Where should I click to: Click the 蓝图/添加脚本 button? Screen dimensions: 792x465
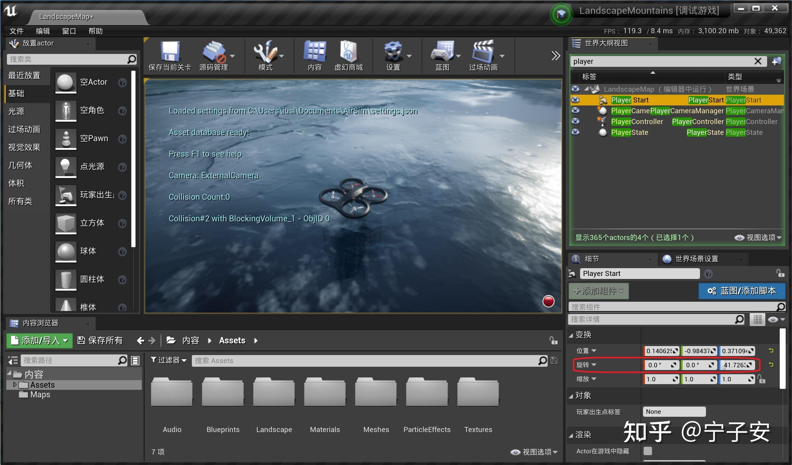[741, 291]
